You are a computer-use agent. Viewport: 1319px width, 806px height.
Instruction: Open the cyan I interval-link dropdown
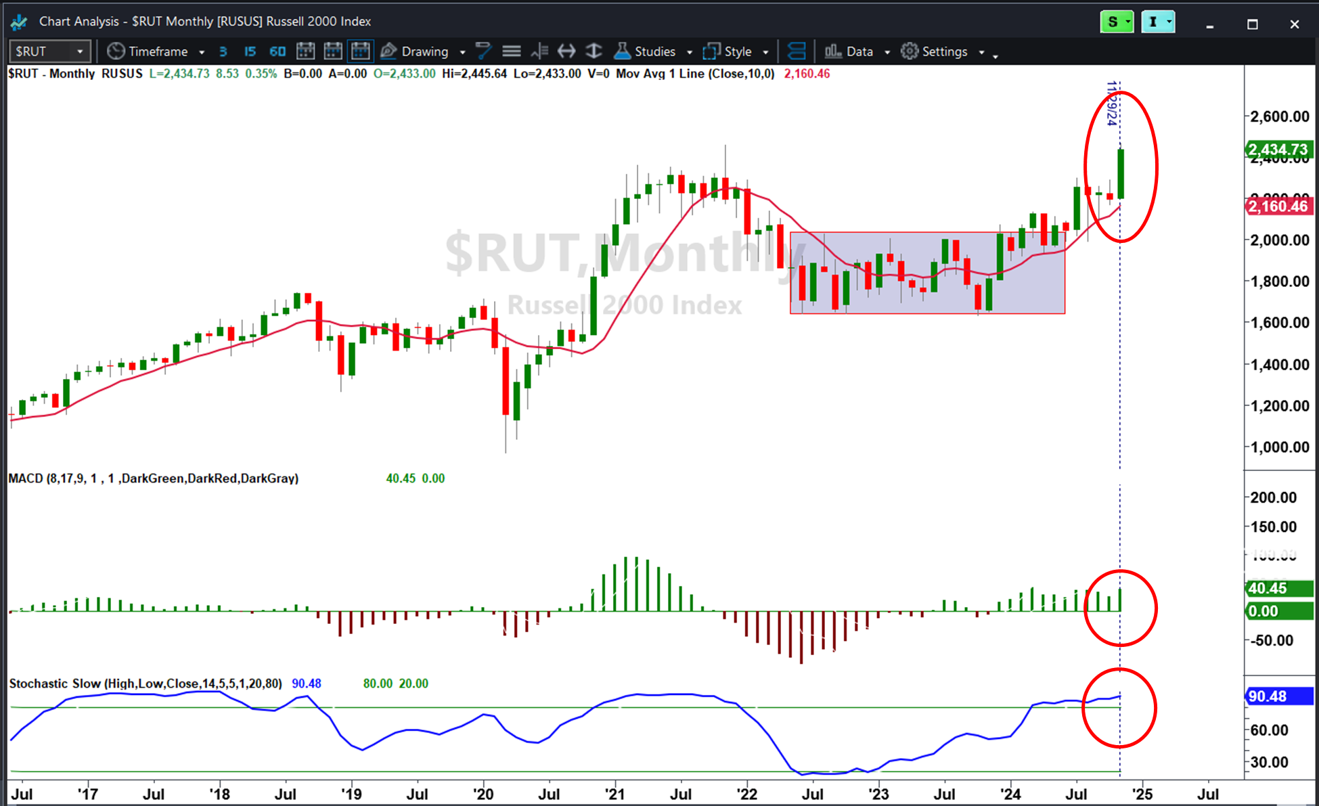pos(1158,22)
